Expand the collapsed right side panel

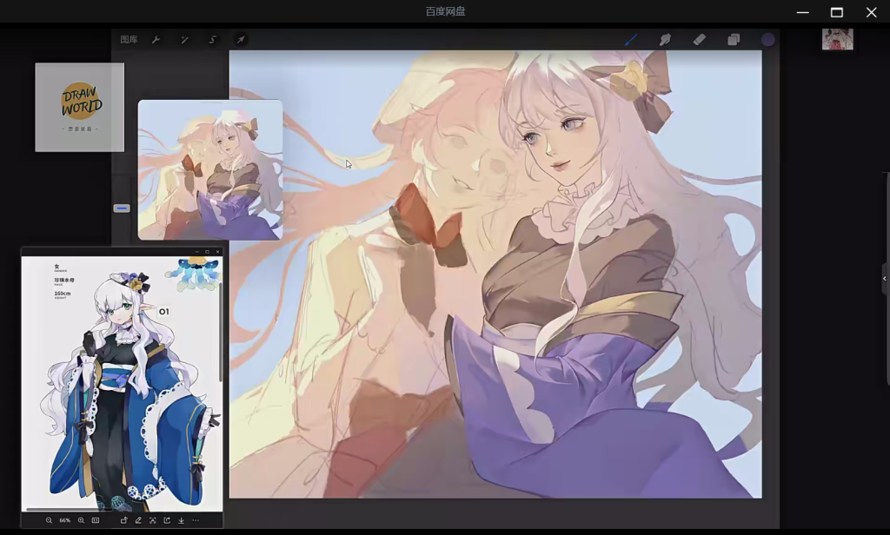(x=884, y=279)
